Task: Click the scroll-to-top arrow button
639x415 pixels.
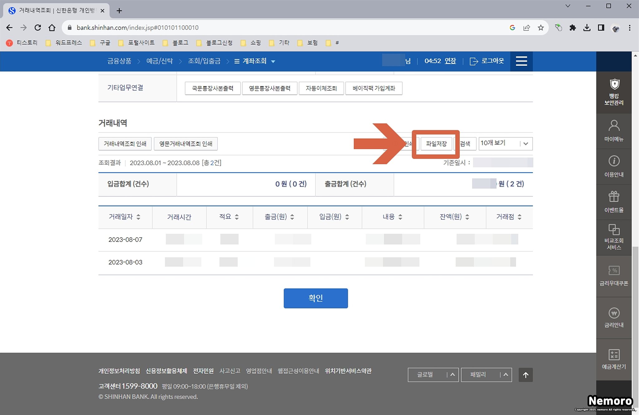Action: pos(525,375)
